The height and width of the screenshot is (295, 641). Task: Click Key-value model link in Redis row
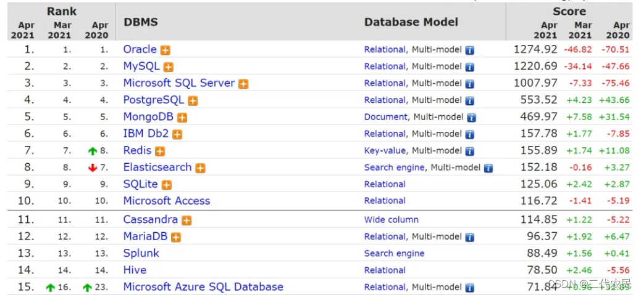pyautogui.click(x=385, y=151)
